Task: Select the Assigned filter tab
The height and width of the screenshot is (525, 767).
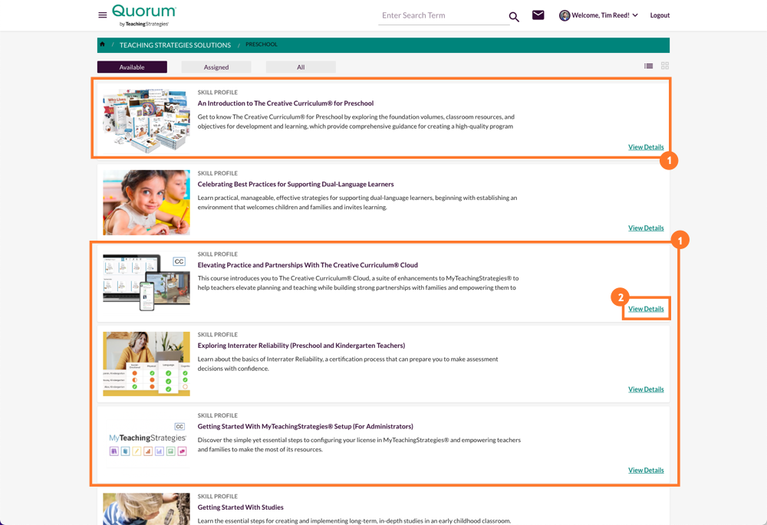Action: 216,67
